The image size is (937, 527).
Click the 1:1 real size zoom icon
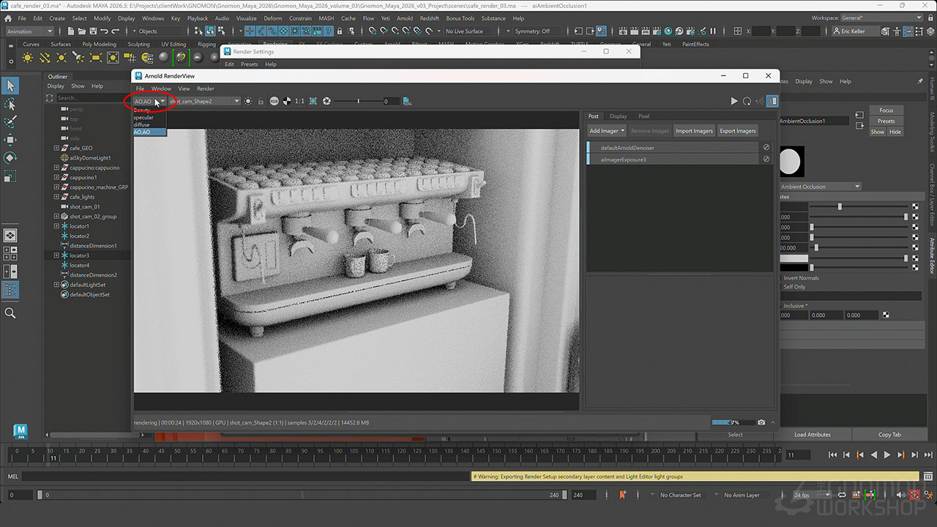(299, 101)
